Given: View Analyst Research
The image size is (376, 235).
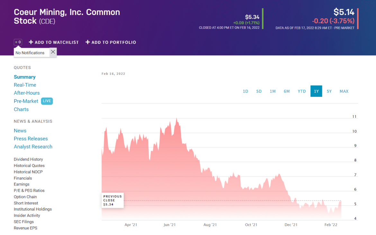Looking at the screenshot, I should (33, 147).
